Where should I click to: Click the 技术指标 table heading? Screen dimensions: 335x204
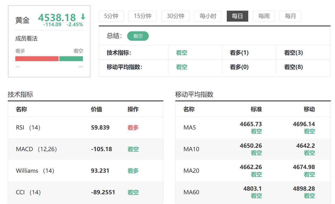(20, 94)
